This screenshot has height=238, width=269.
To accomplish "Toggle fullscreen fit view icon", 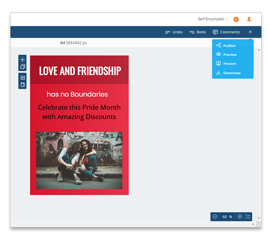I will [248, 216].
